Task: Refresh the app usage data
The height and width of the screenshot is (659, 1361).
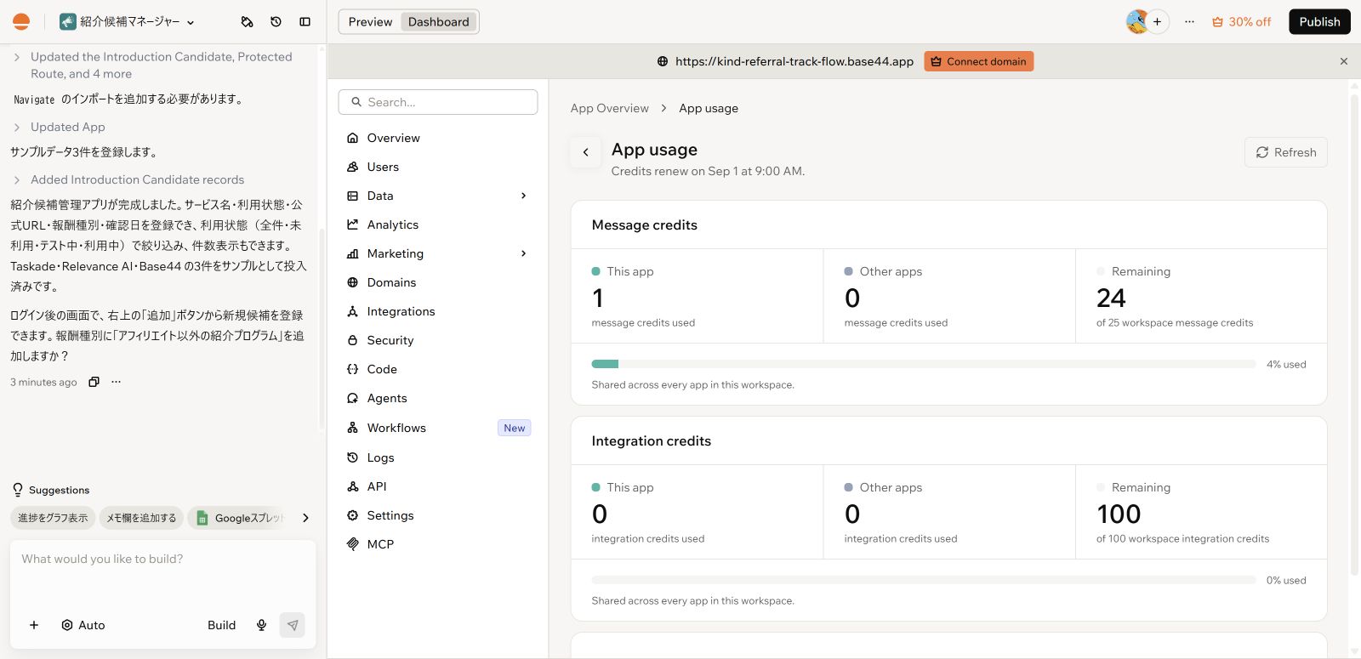Action: pyautogui.click(x=1285, y=152)
